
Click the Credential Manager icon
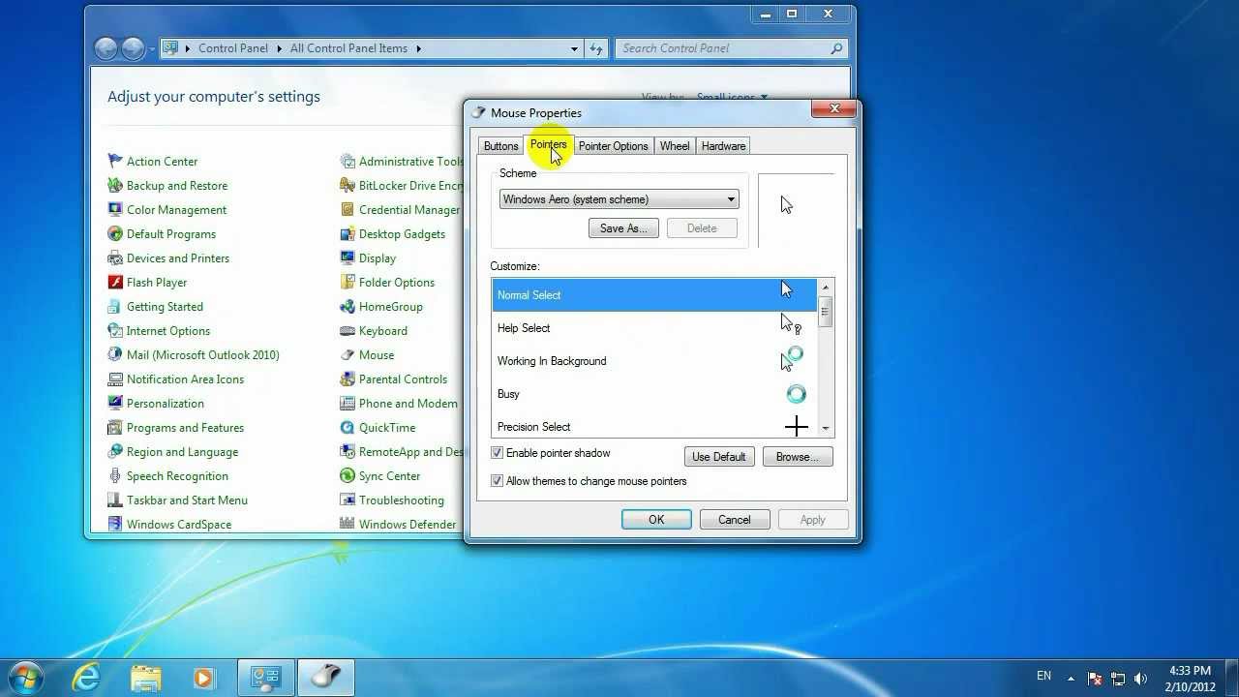(348, 210)
